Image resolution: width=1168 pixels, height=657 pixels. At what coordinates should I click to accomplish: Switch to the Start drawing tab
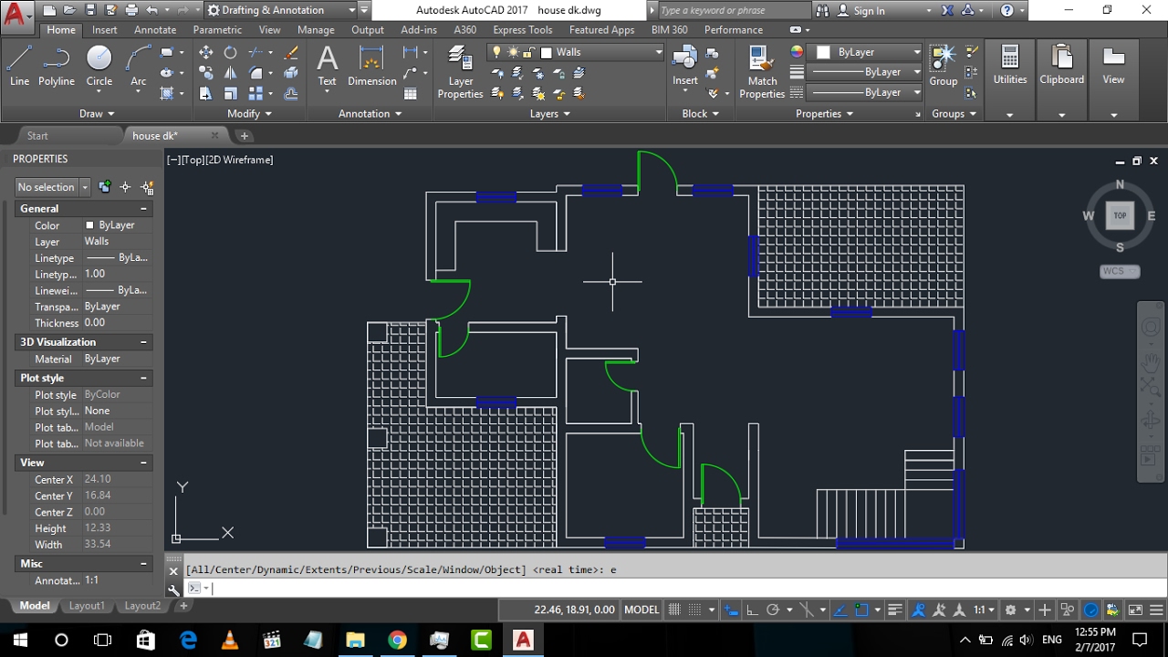pyautogui.click(x=37, y=136)
